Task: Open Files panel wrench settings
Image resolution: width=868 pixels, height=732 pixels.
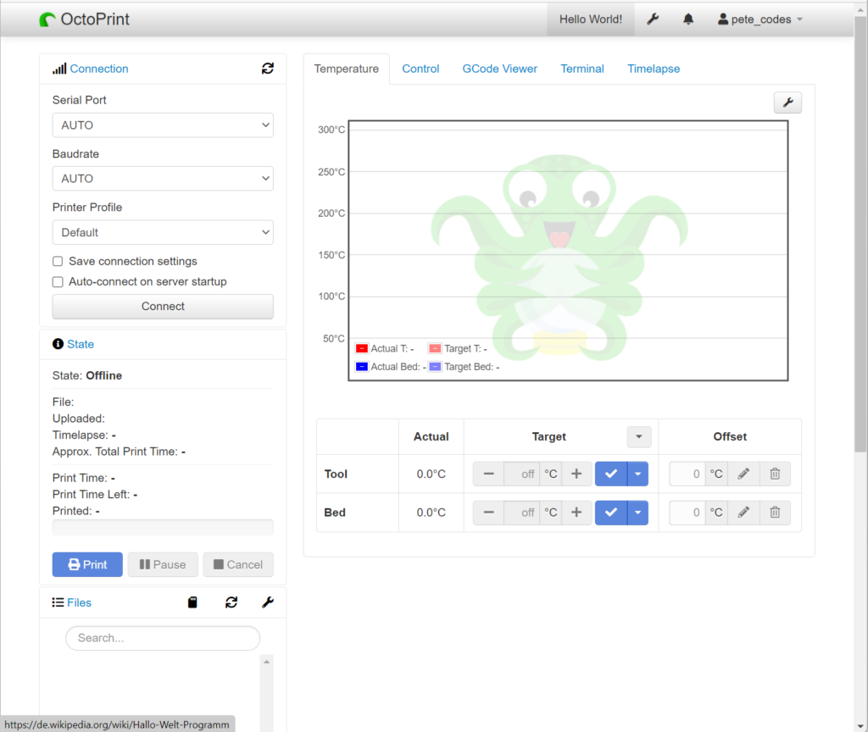Action: pos(268,602)
